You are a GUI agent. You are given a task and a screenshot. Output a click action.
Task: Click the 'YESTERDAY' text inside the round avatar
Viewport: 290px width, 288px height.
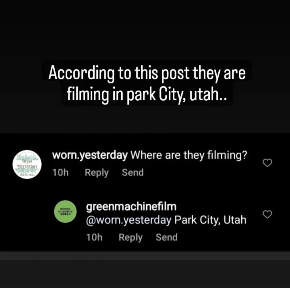[27, 166]
